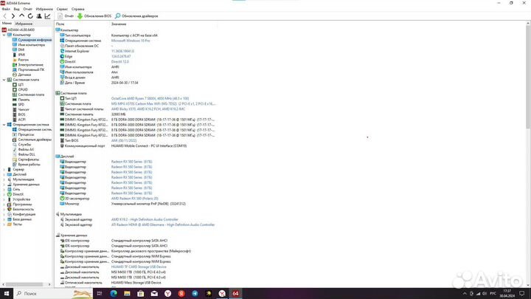The image size is (531, 299).
Task: Open the Сервис menu
Action: point(62,9)
